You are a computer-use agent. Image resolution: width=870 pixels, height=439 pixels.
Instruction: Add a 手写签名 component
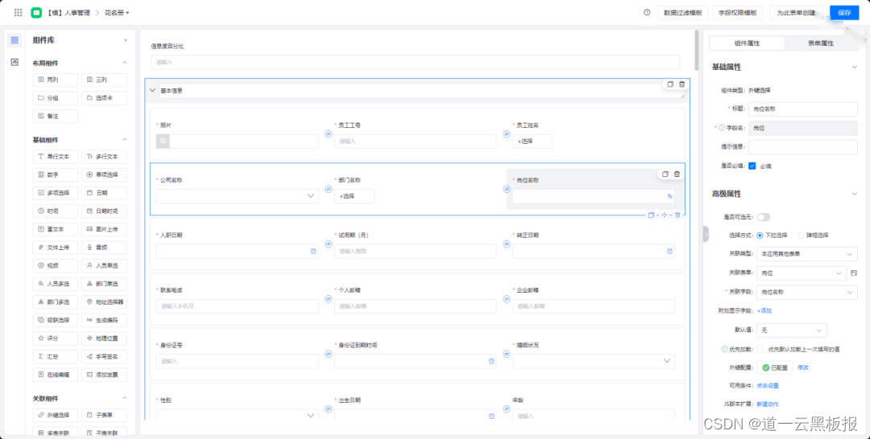coord(104,356)
